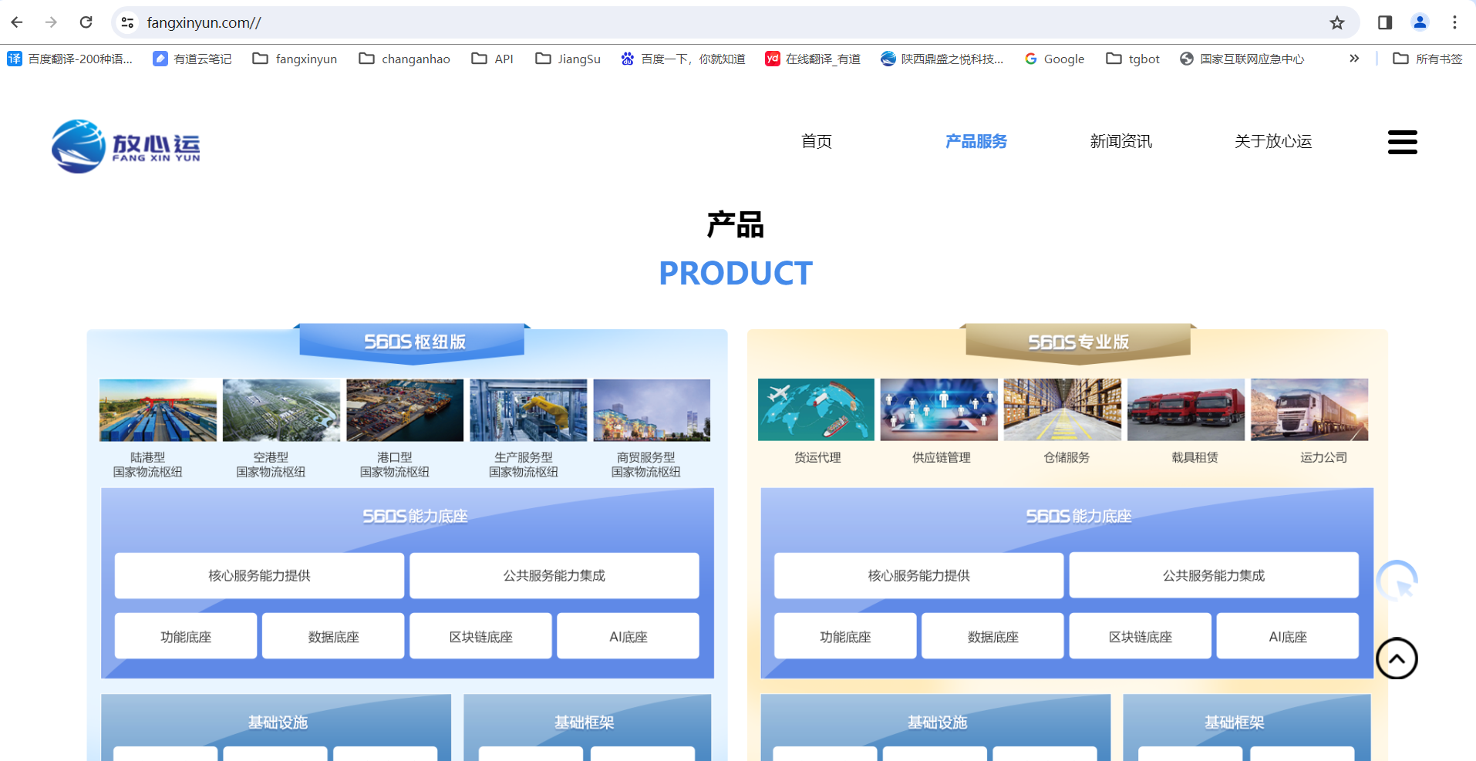Go back to the previous page
The height and width of the screenshot is (761, 1476).
(17, 22)
